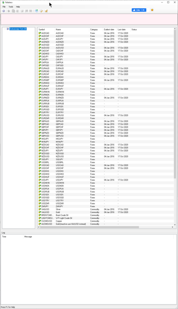Open the Tools menu
178x309 pixels.
coord(11,7)
